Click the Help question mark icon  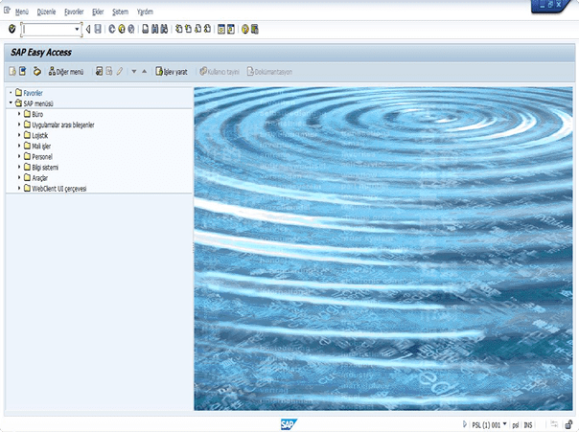(x=244, y=30)
